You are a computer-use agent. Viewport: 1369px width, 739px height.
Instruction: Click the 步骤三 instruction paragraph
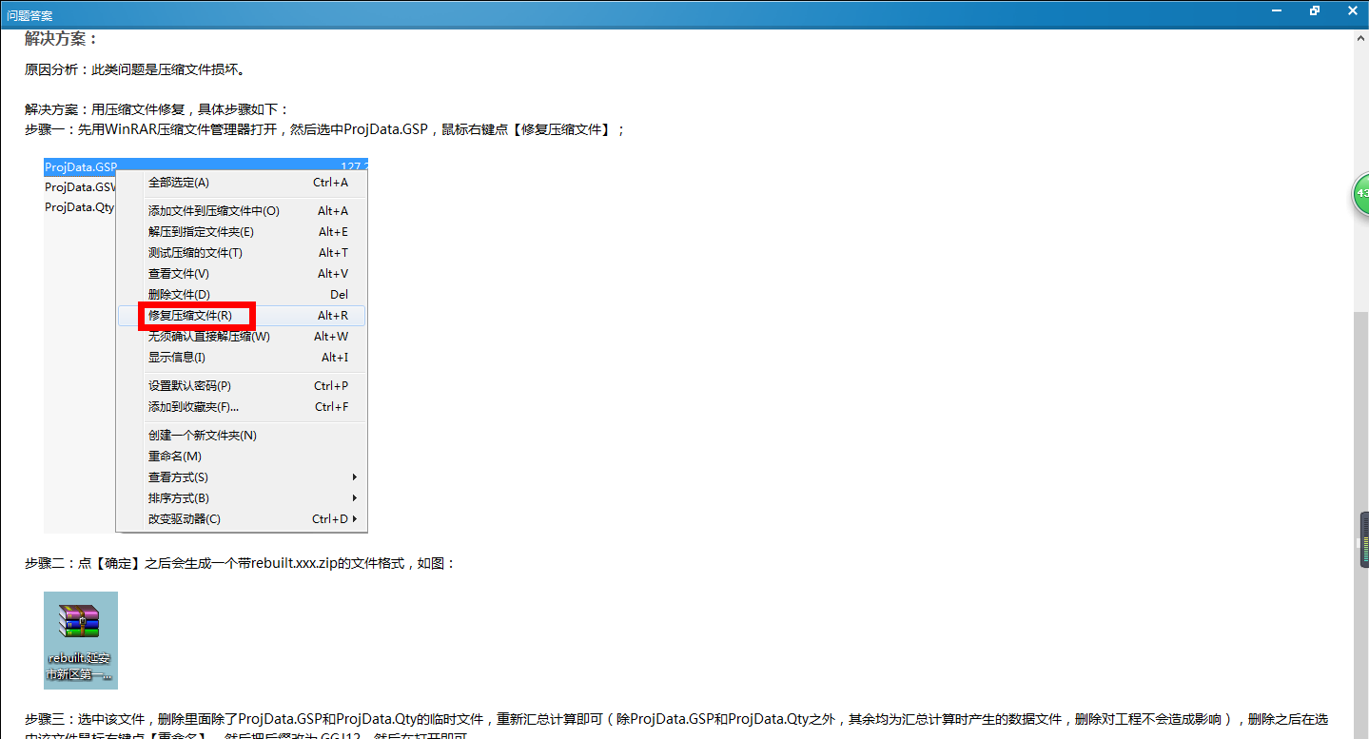pyautogui.click(x=676, y=728)
